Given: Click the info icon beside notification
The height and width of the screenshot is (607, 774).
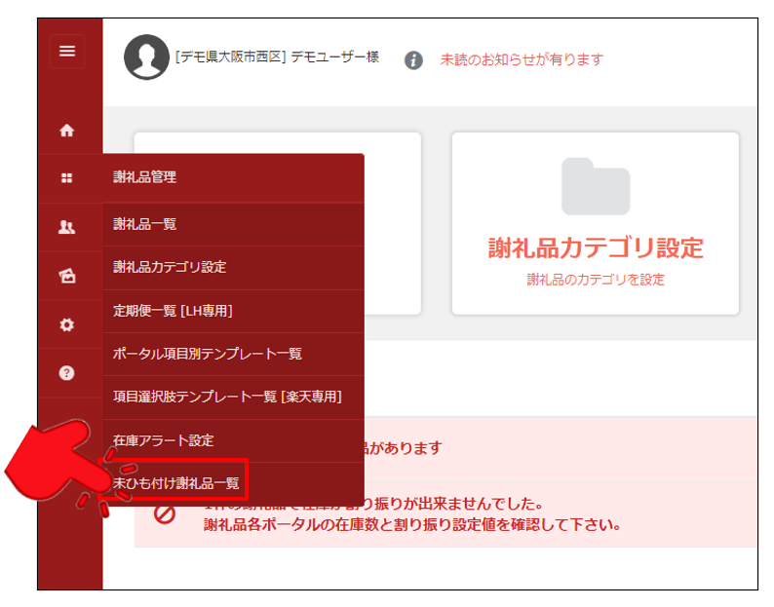Looking at the screenshot, I should pyautogui.click(x=413, y=60).
